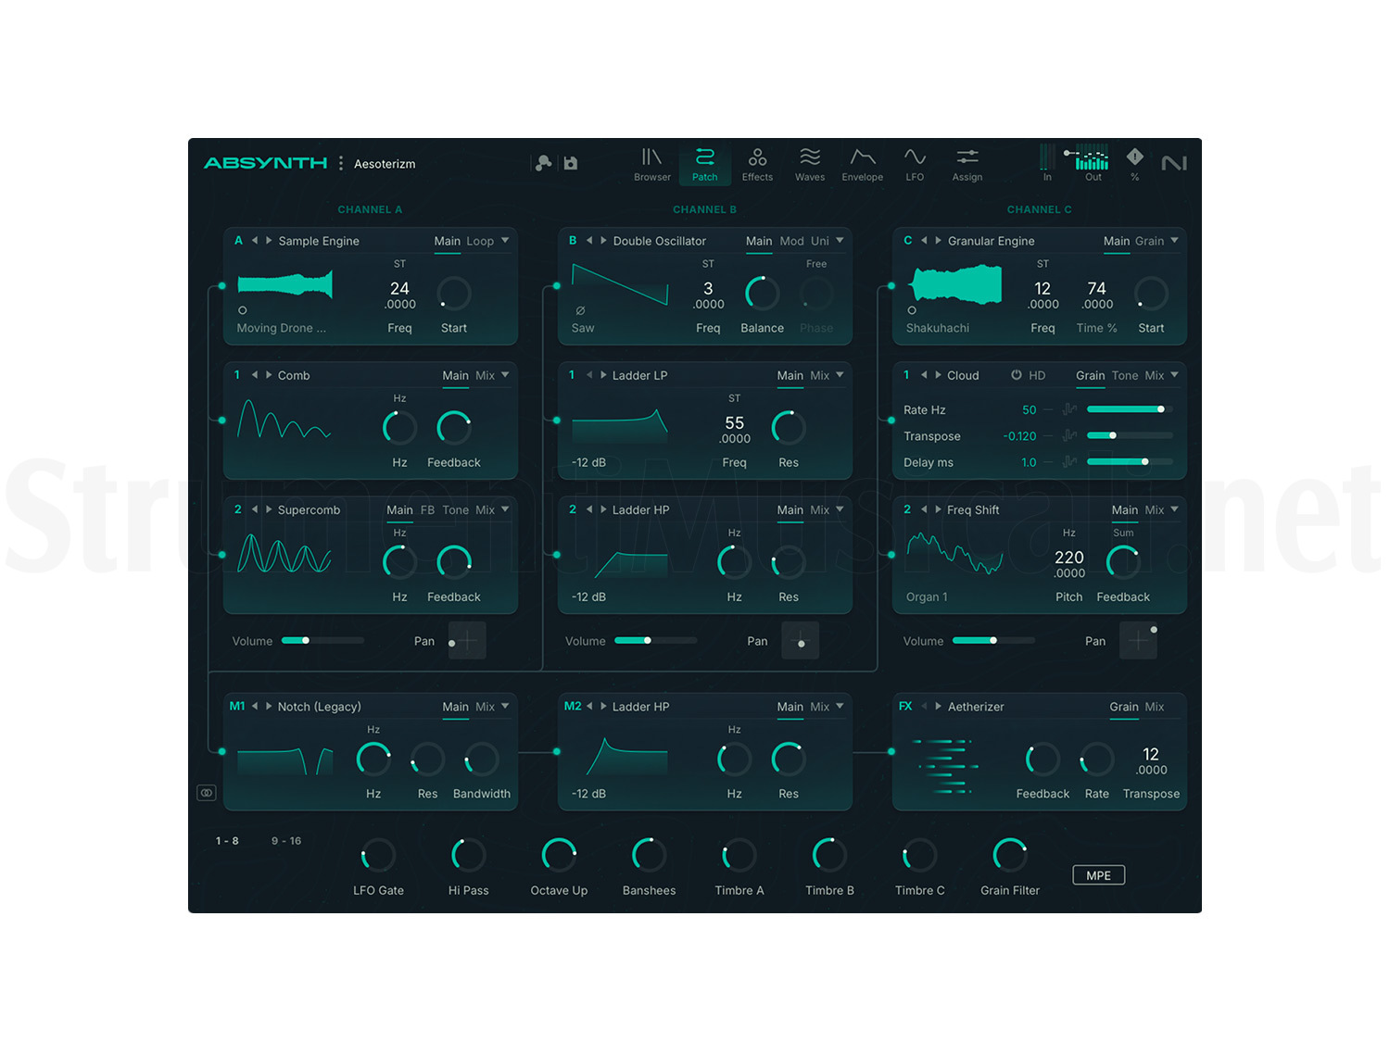Expand the Cloud module dropdown
The height and width of the screenshot is (1042, 1390).
coord(1174,375)
